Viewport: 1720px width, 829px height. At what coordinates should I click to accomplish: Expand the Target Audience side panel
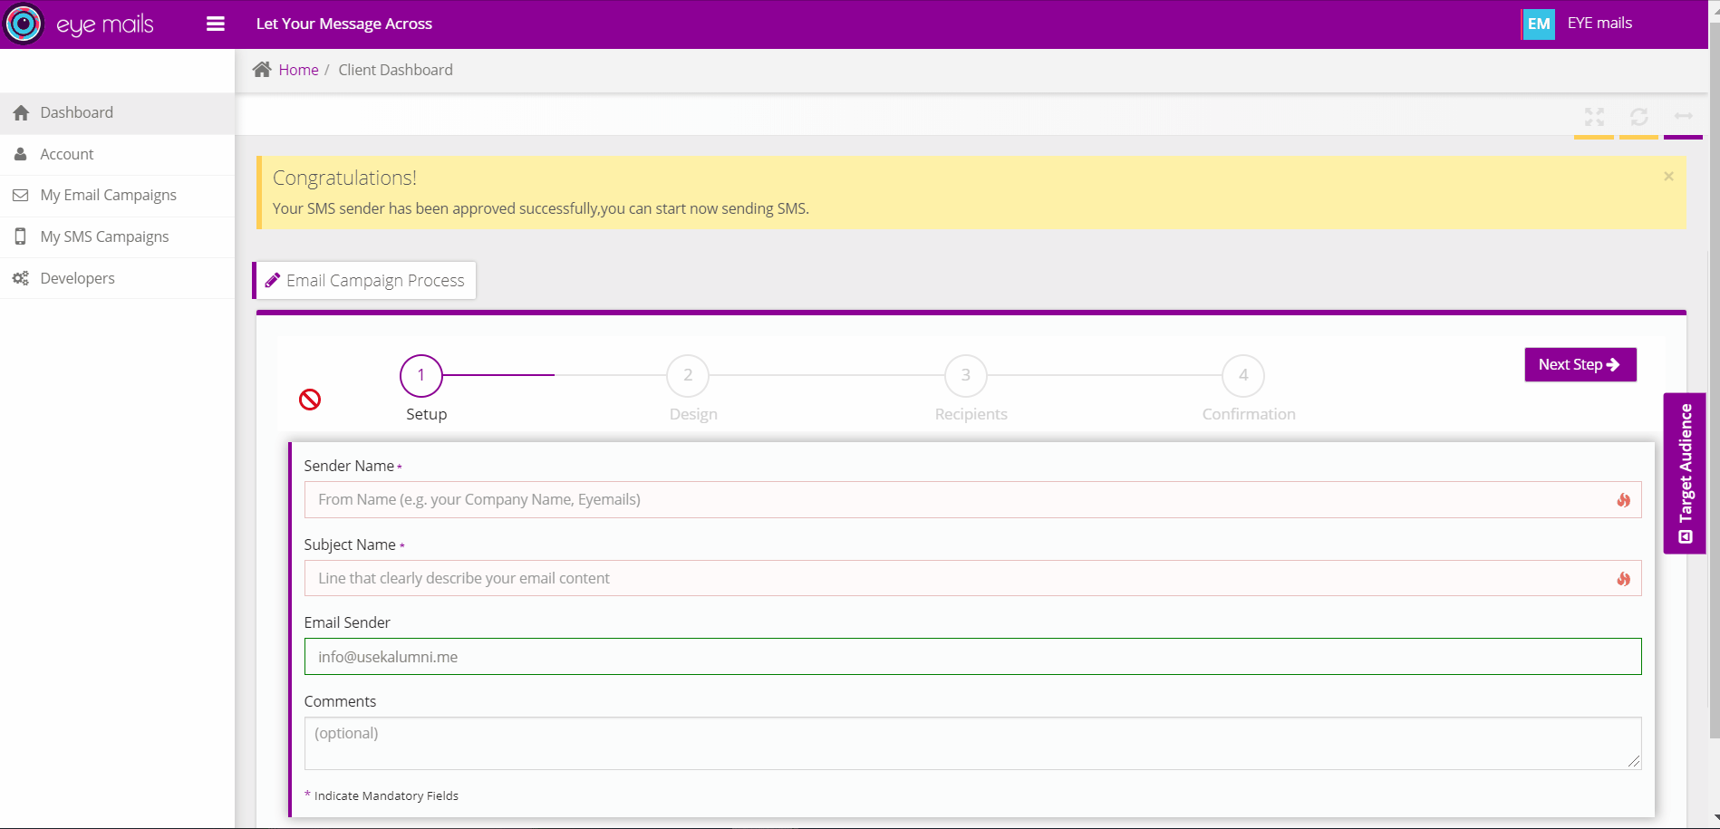1685,473
